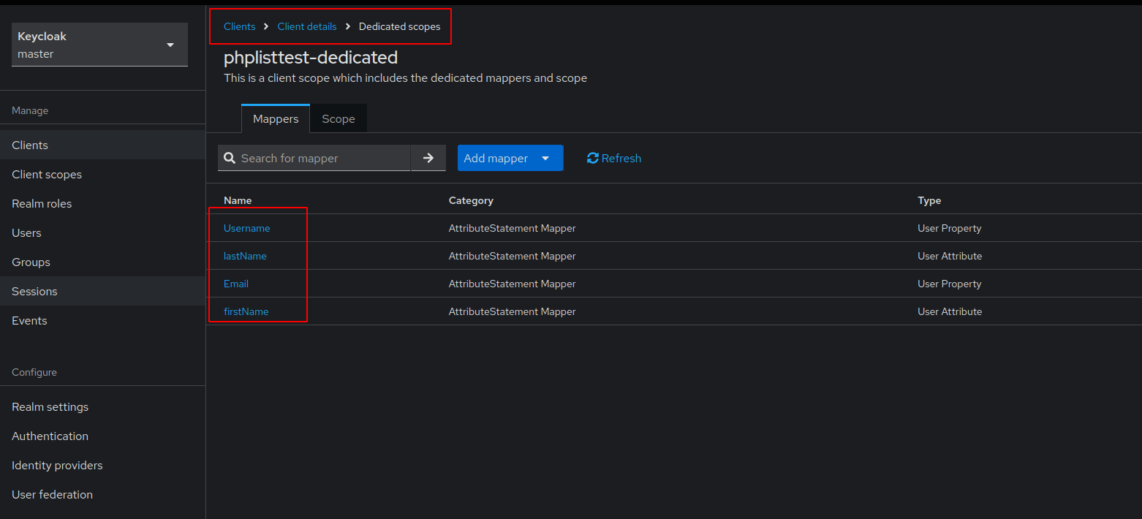Click the client scope description text
The width and height of the screenshot is (1142, 519).
(405, 77)
